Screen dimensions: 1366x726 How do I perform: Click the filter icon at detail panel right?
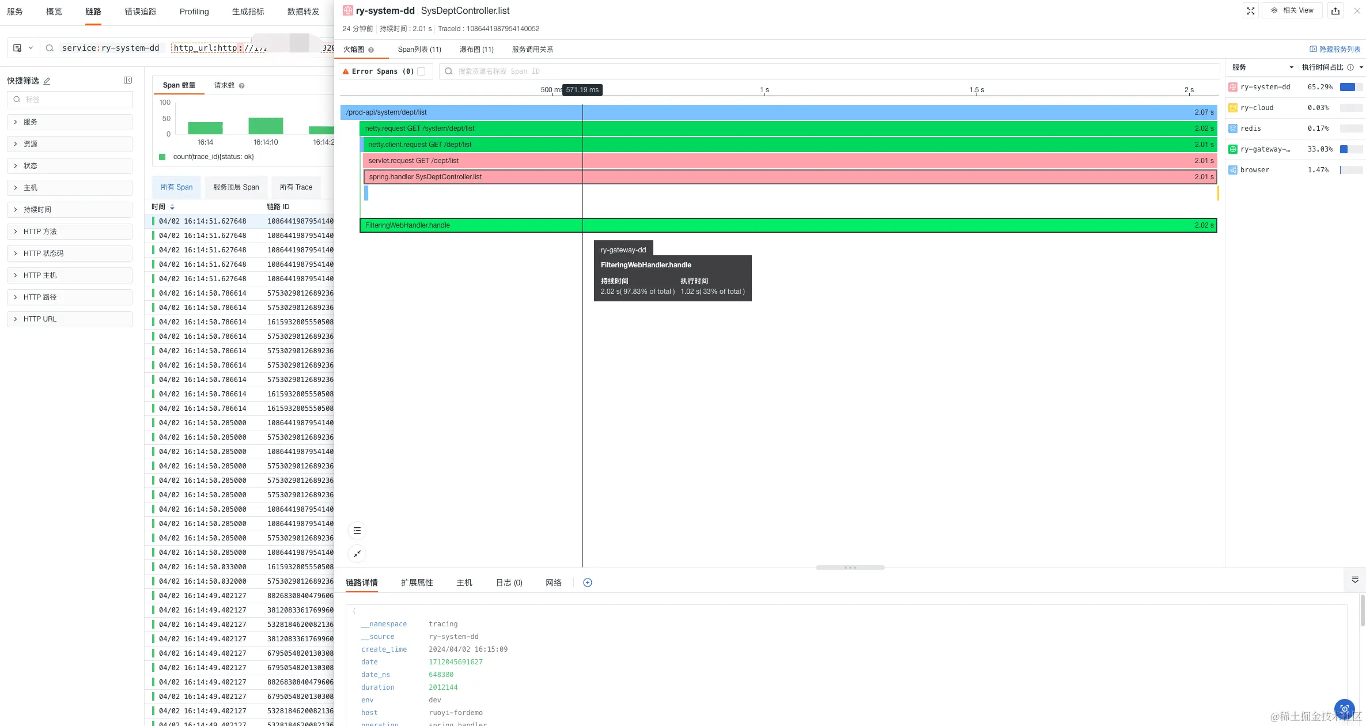click(1354, 580)
